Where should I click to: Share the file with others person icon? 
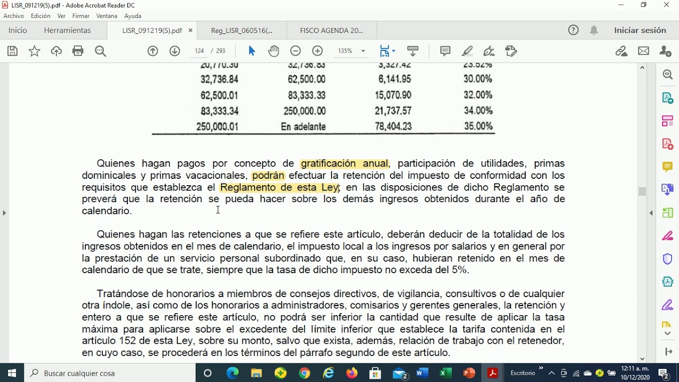click(x=665, y=51)
